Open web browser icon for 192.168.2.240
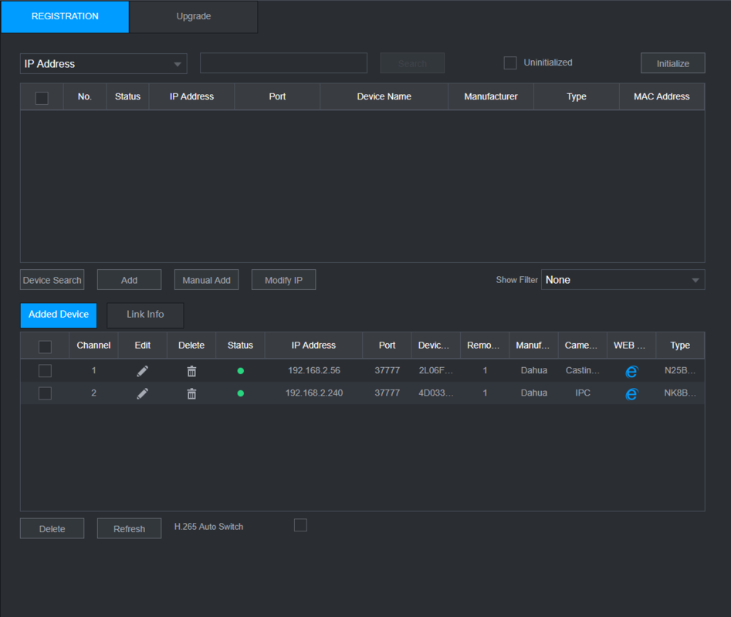 pyautogui.click(x=631, y=393)
